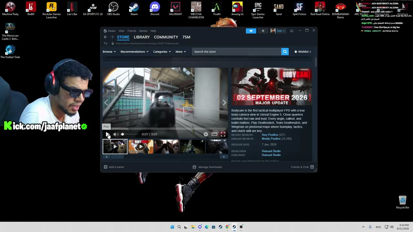Open Mostly Positive English reviews link
The width and height of the screenshot is (413, 232).
coord(271,139)
